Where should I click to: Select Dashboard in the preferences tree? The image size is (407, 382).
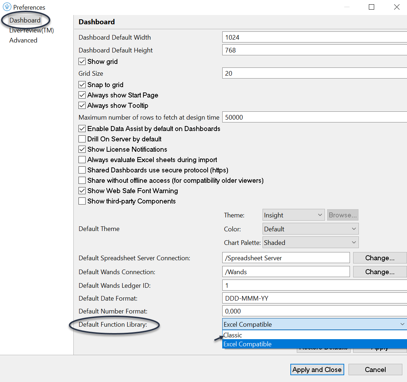(x=25, y=20)
